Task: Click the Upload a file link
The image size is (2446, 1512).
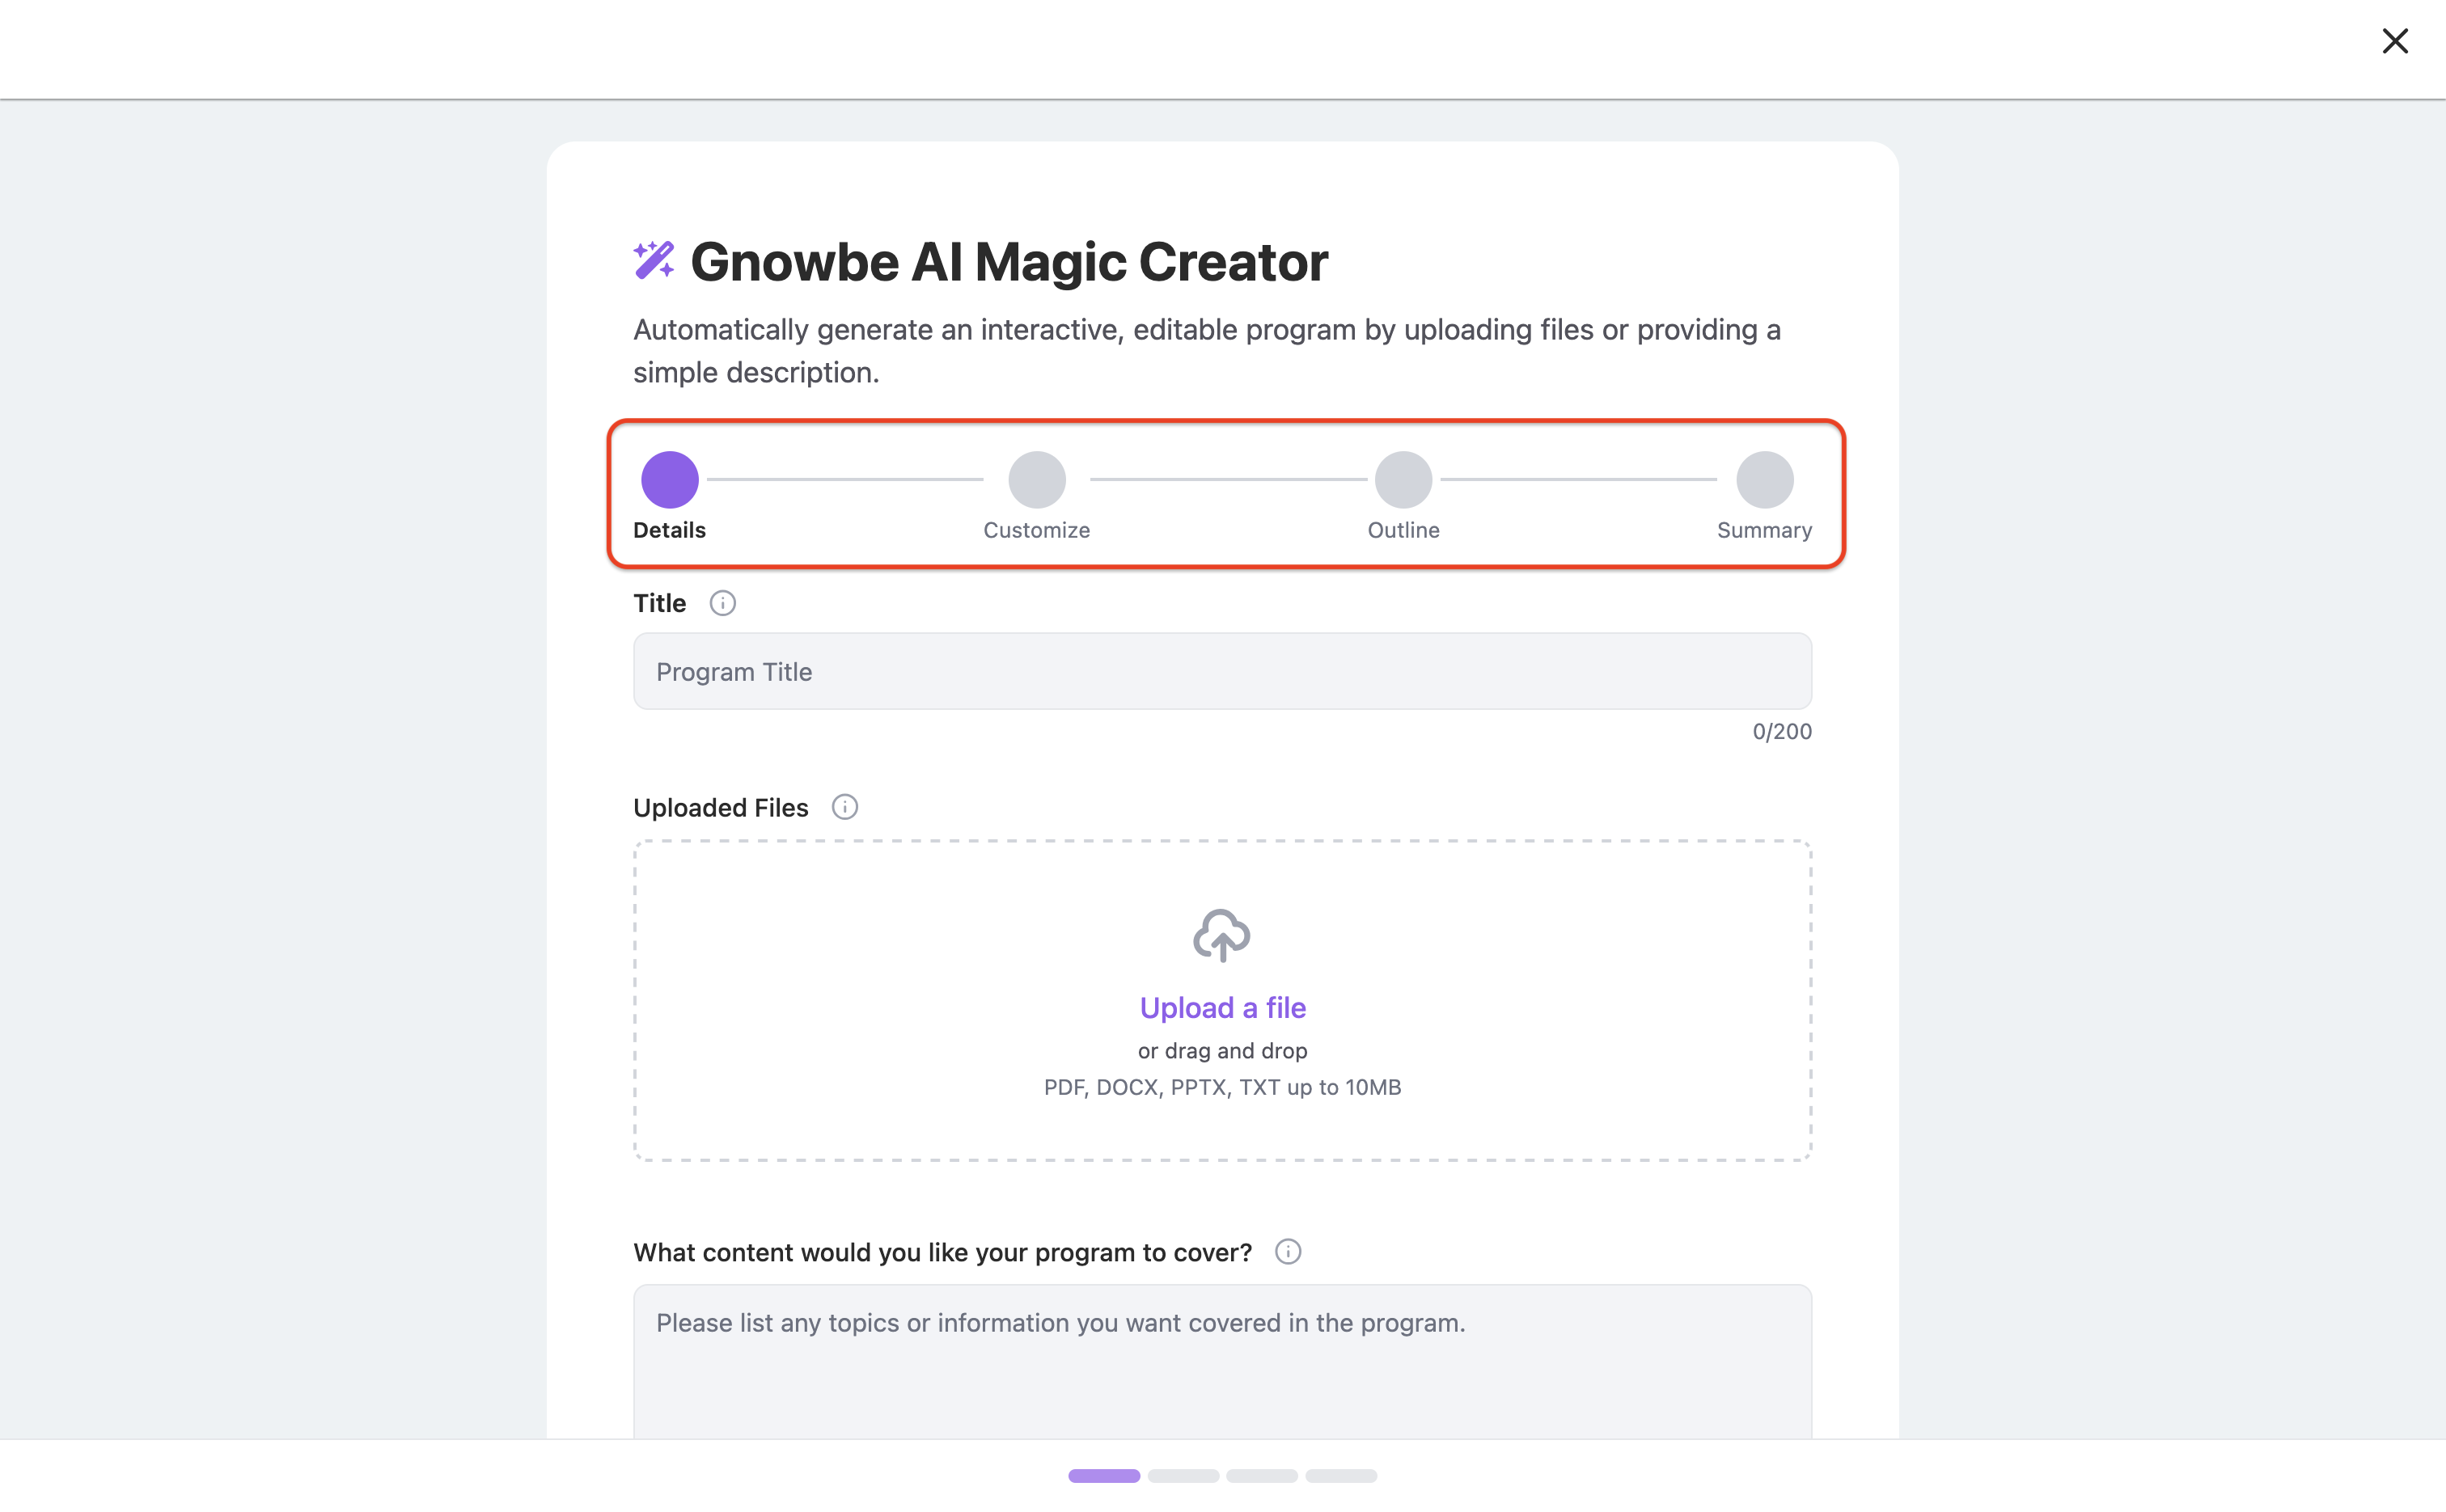Action: (x=1222, y=1007)
